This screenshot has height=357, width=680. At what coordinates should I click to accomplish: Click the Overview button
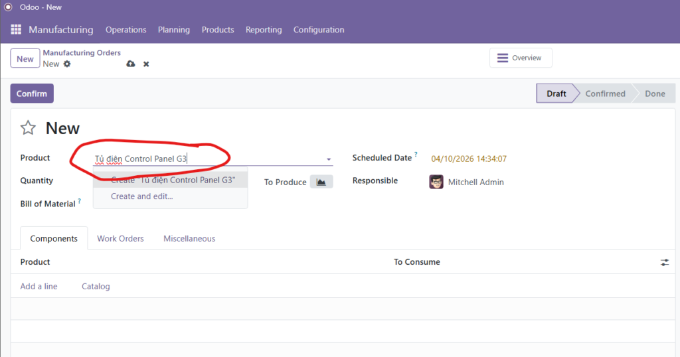click(x=521, y=58)
